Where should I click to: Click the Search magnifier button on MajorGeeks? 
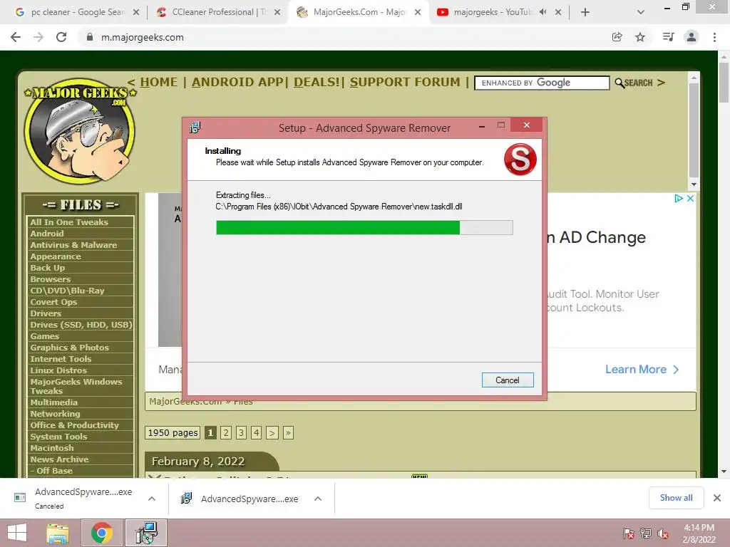634,83
